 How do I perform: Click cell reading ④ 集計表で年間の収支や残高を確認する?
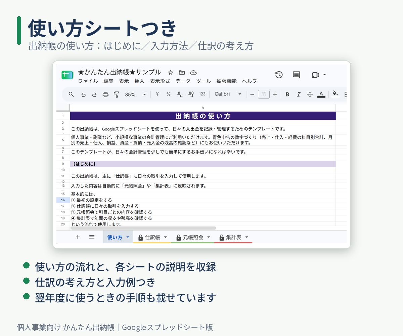[203, 218]
